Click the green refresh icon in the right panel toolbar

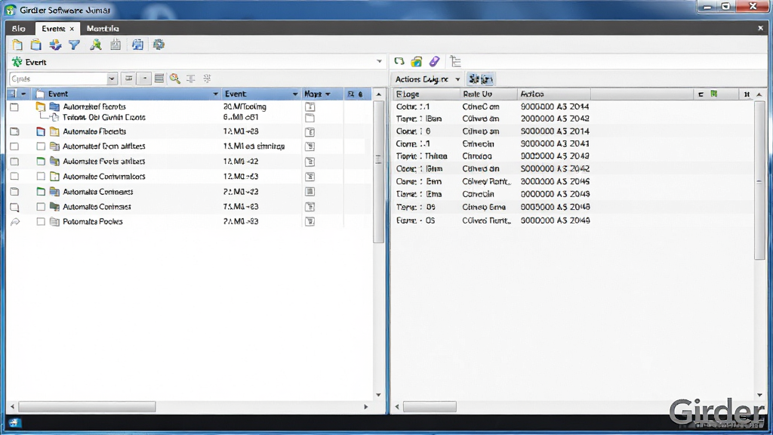tap(399, 61)
